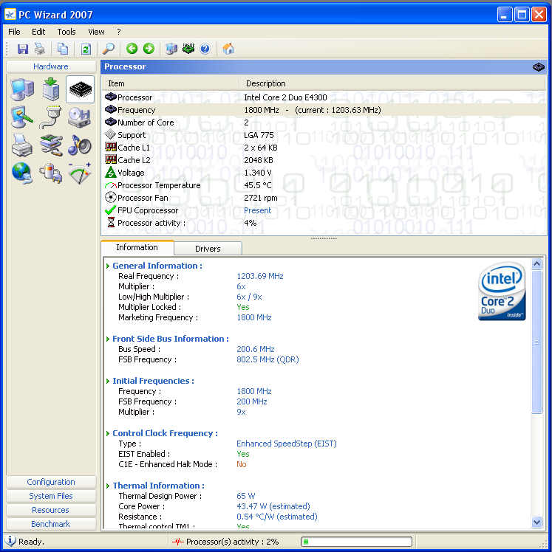Screen dimensions: 552x552
Task: Click the processor activity progress bar
Action: point(356,542)
